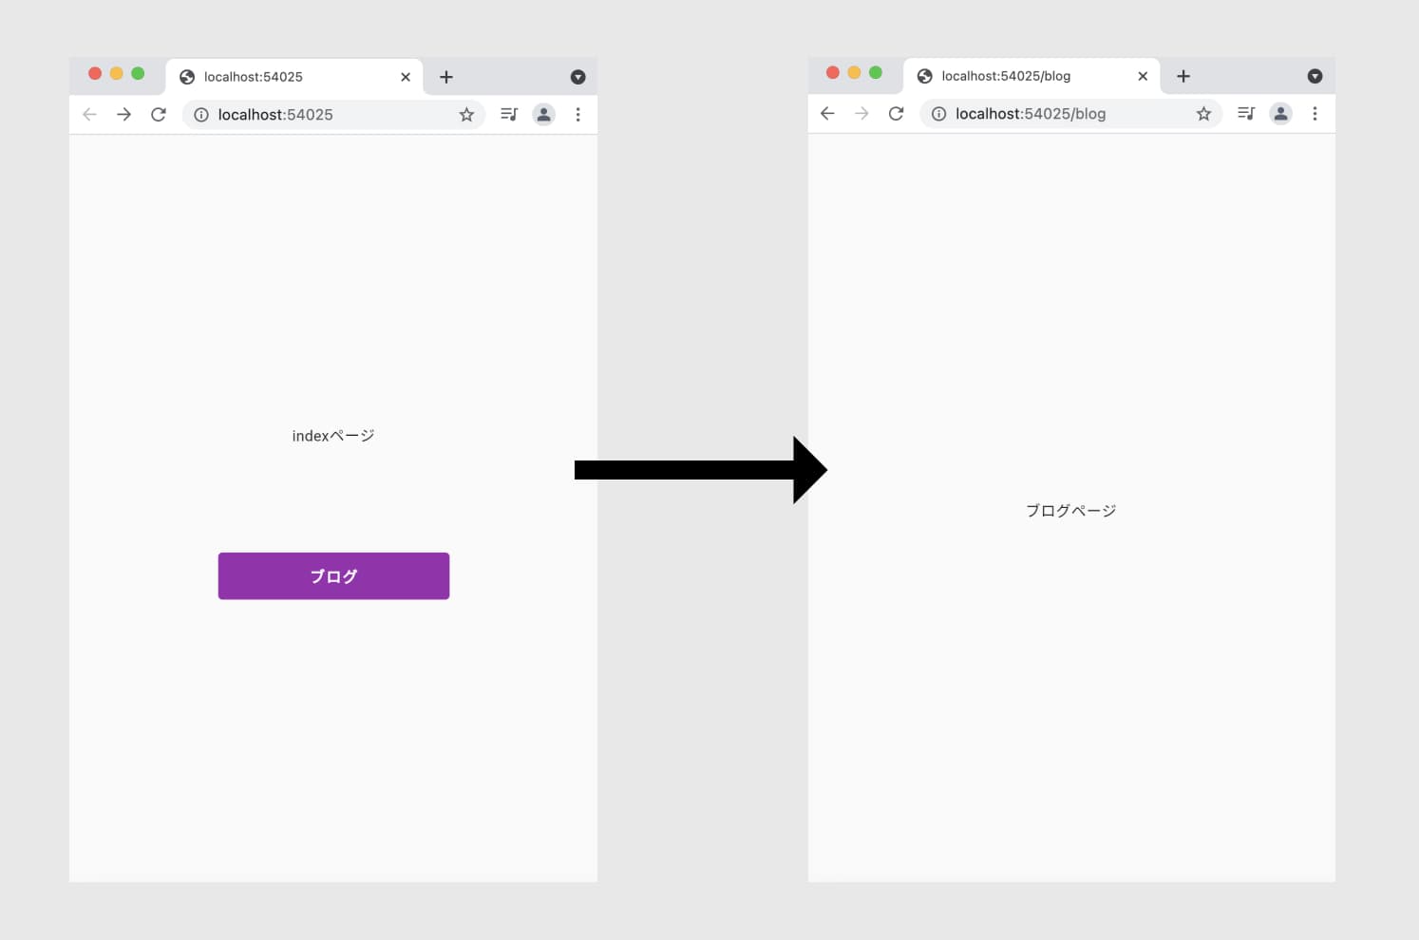This screenshot has width=1419, height=940.
Task: Click the localhost:54025 address bar
Action: (x=333, y=114)
